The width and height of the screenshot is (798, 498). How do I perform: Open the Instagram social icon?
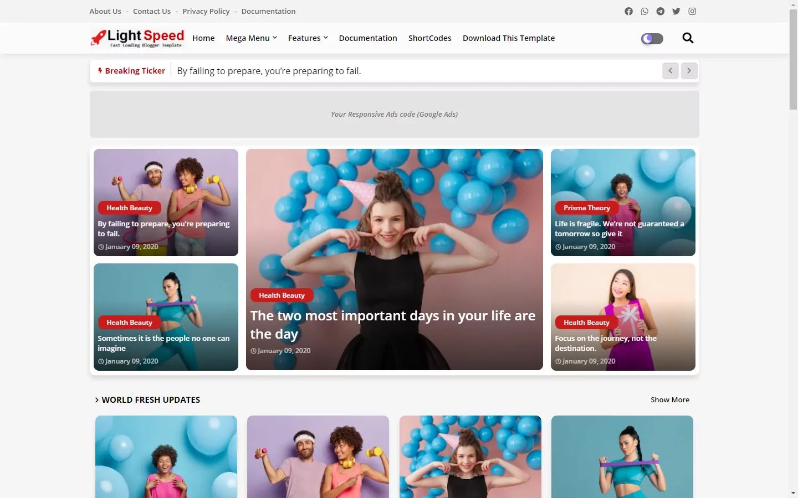(x=692, y=11)
